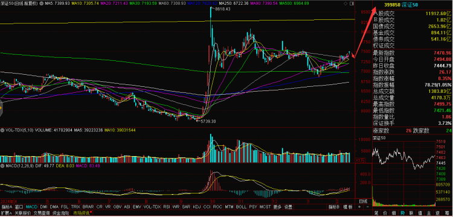This screenshot has height=217, width=453.
Task: Select the 联 linked tab
Action: click(412, 213)
